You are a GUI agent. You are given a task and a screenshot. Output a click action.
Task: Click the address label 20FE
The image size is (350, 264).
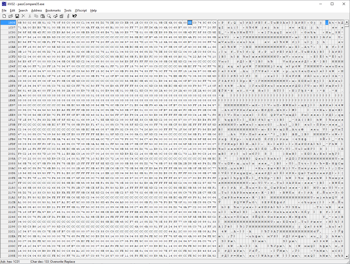12,178
